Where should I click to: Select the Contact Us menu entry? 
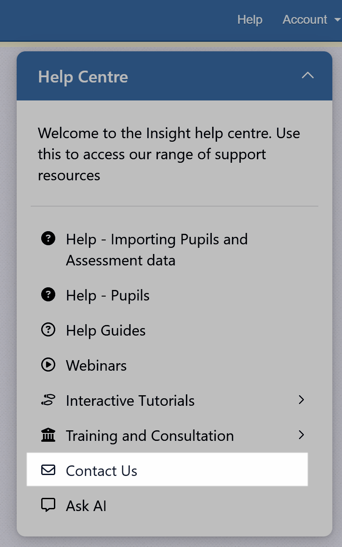[x=102, y=471]
